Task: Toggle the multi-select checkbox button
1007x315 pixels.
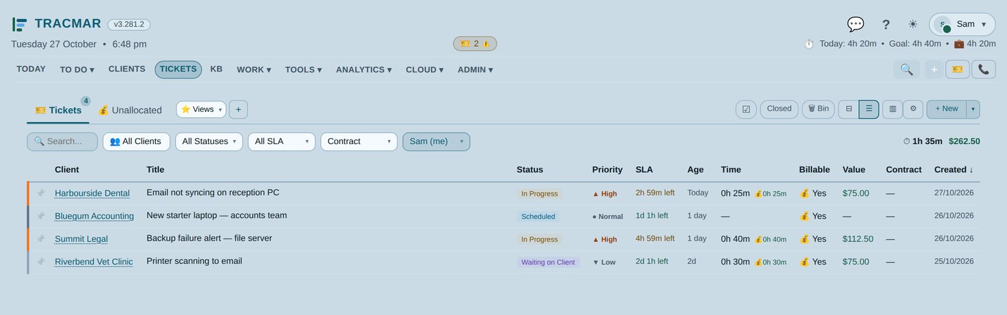Action: point(746,109)
